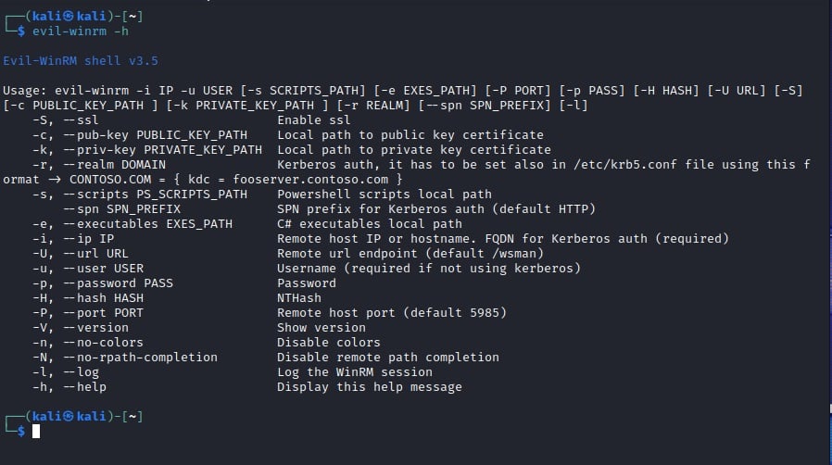Click the --no-rpath-completion option text
The image size is (832, 465).
tap(140, 358)
